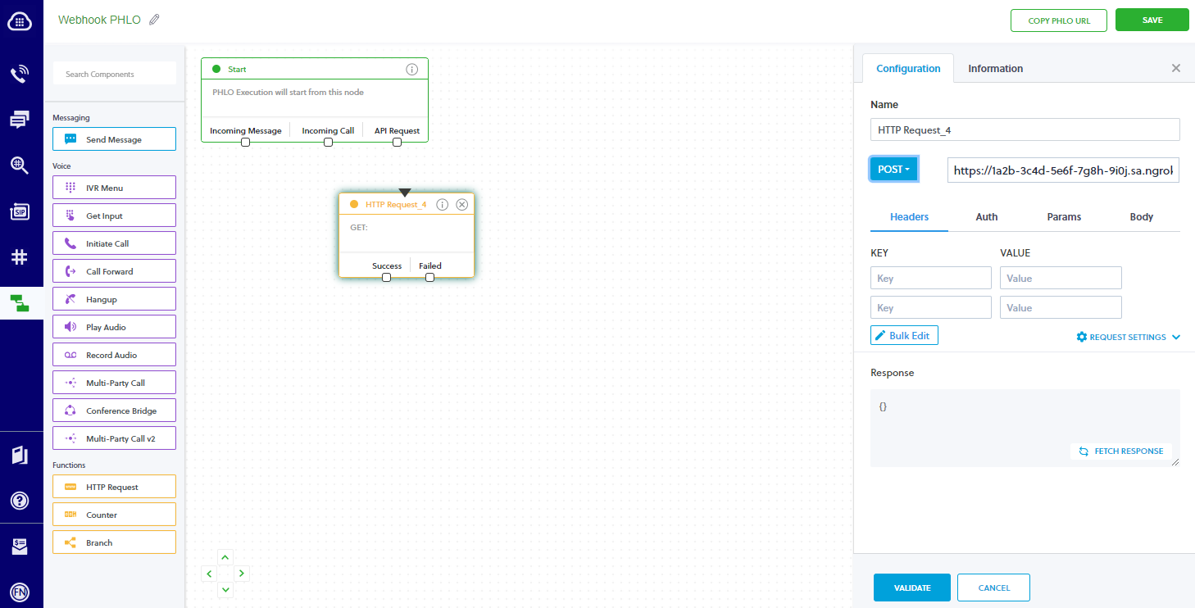The width and height of the screenshot is (1195, 608).
Task: Collapse the canvas panel using left chevron arrow
Action: pyautogui.click(x=209, y=574)
